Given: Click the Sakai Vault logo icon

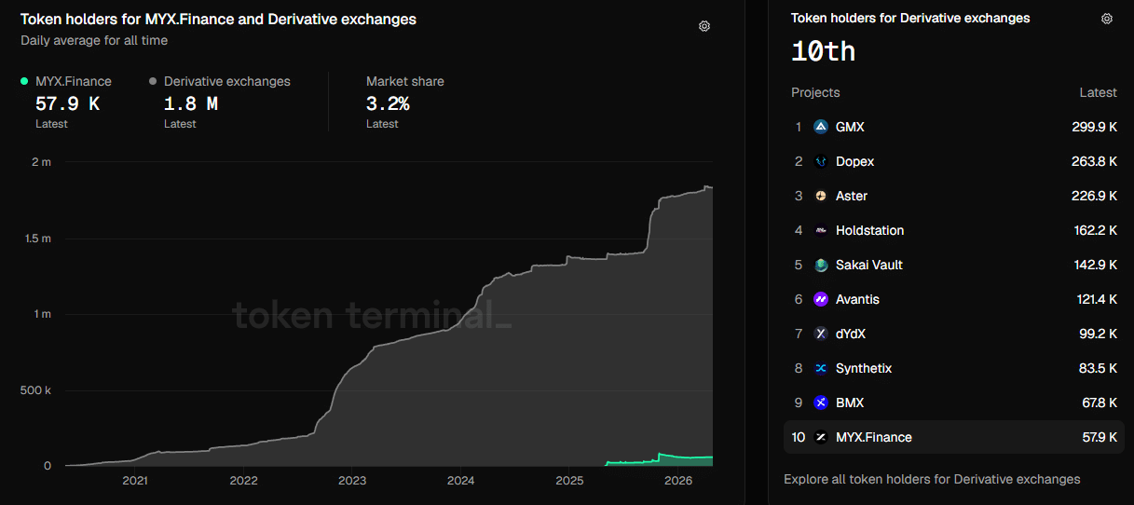Looking at the screenshot, I should point(821,265).
